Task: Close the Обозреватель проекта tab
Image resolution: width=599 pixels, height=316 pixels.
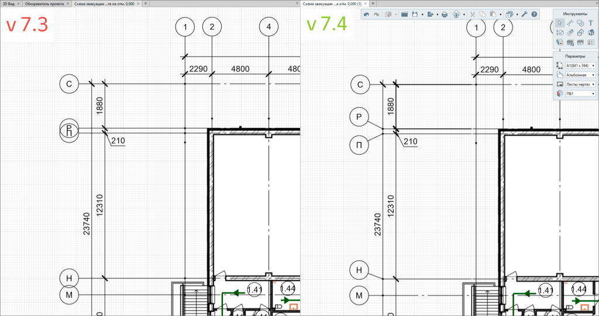Action: [x=68, y=4]
